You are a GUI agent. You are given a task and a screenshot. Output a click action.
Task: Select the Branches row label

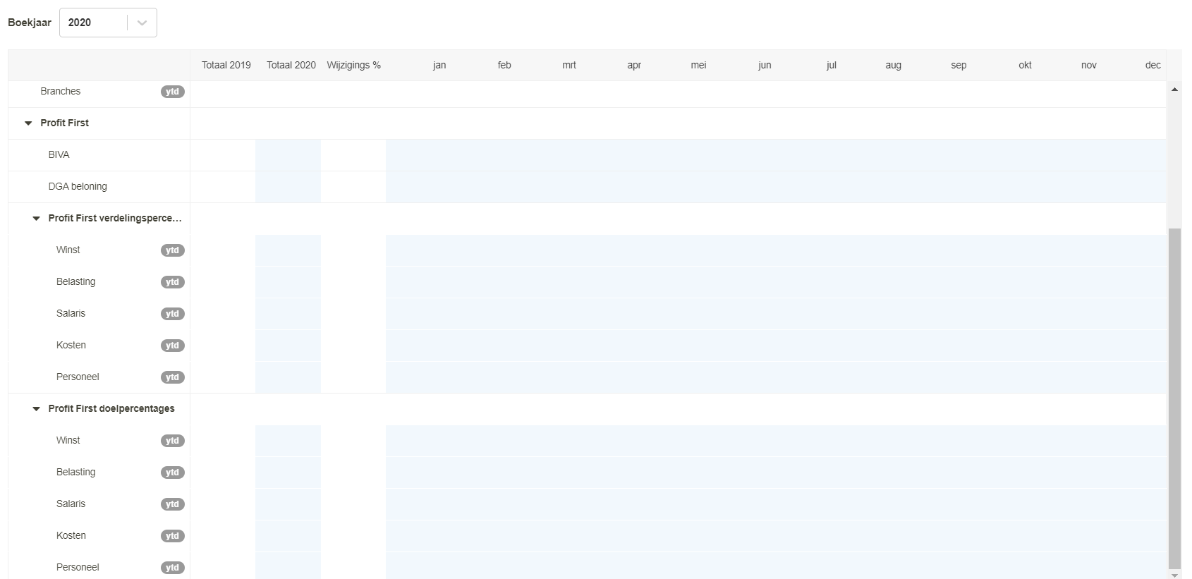(60, 91)
